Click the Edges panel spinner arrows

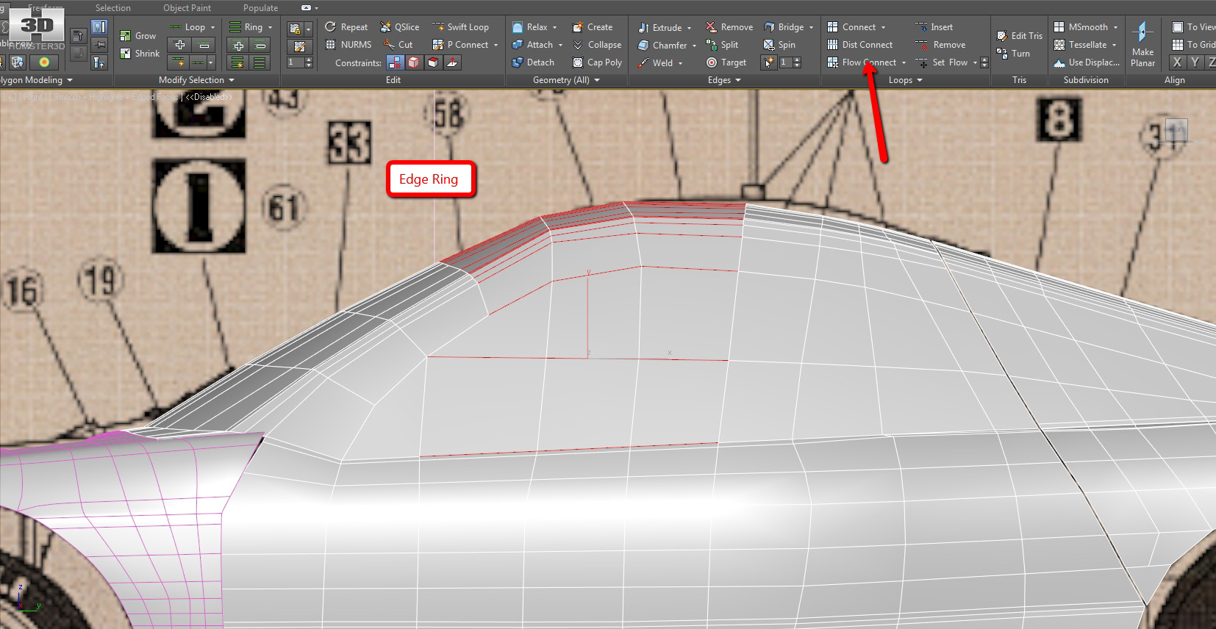coord(797,62)
